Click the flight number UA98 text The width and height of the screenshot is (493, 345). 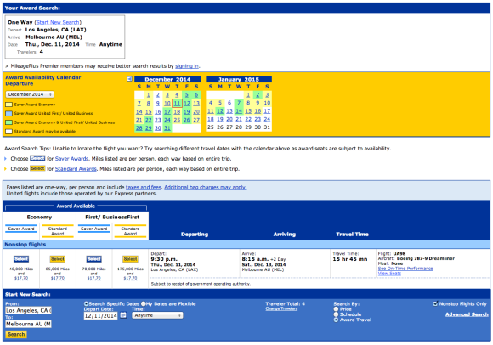click(399, 253)
